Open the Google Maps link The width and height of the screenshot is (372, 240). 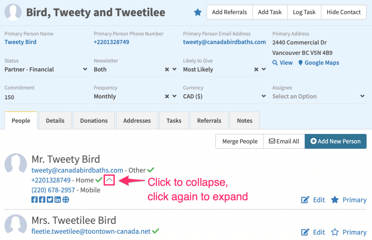[x=319, y=63]
